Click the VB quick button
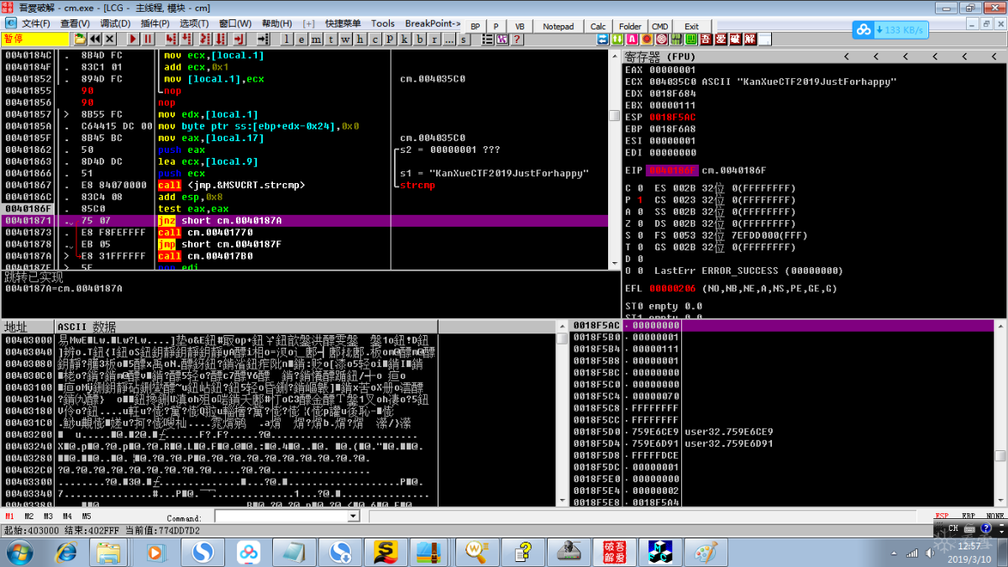Image resolution: width=1008 pixels, height=567 pixels. coord(519,27)
